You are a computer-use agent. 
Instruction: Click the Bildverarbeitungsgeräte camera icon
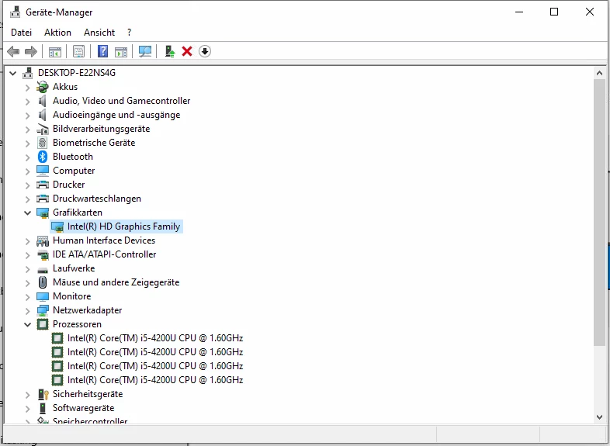point(43,129)
